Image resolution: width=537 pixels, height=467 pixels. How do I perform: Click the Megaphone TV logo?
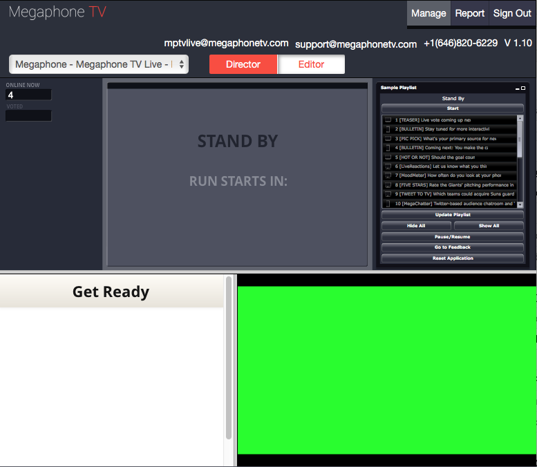pos(57,12)
